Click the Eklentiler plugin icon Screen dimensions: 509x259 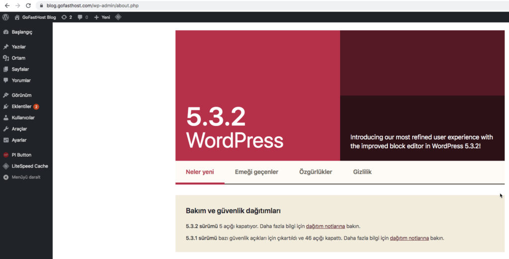[6, 106]
